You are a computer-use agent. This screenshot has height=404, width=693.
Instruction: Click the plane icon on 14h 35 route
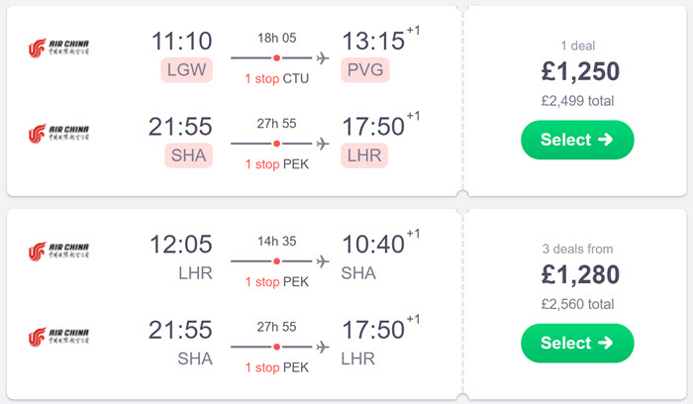323,261
